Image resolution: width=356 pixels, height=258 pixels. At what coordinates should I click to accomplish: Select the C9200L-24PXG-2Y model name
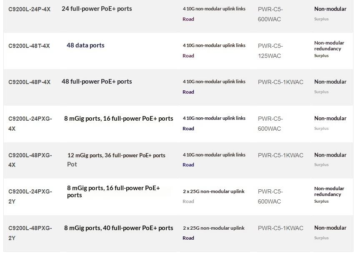tap(30, 196)
